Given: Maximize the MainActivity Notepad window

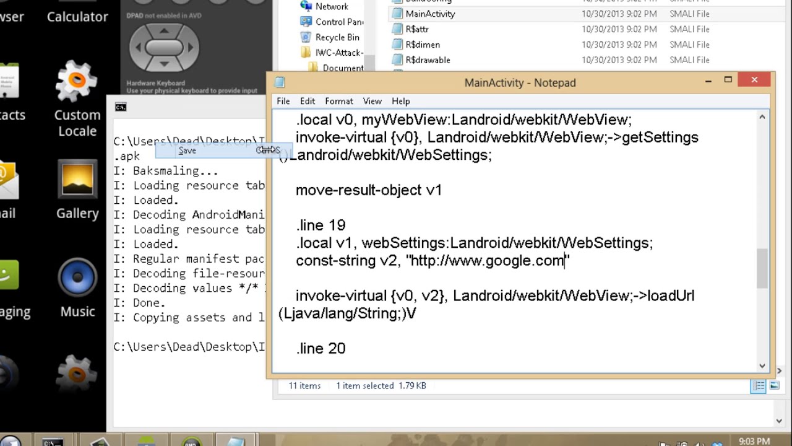Looking at the screenshot, I should pyautogui.click(x=728, y=80).
